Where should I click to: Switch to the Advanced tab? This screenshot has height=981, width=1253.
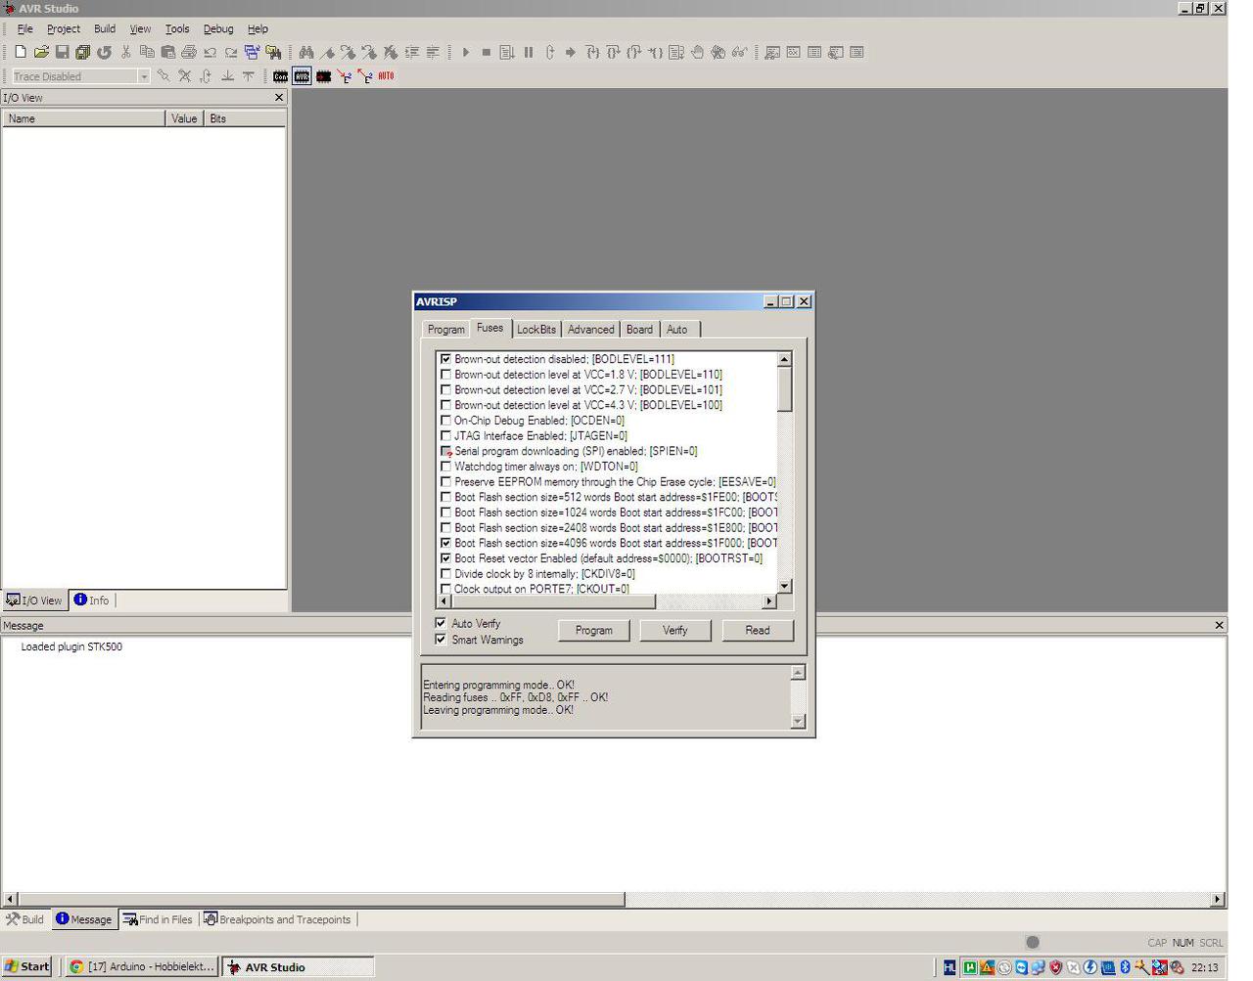click(x=591, y=330)
